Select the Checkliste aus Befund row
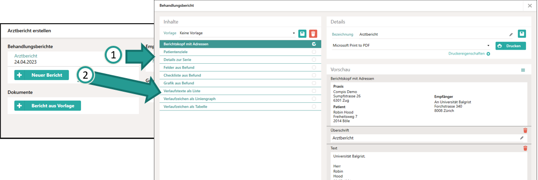Viewport: 538px width, 180px height. tap(240, 75)
